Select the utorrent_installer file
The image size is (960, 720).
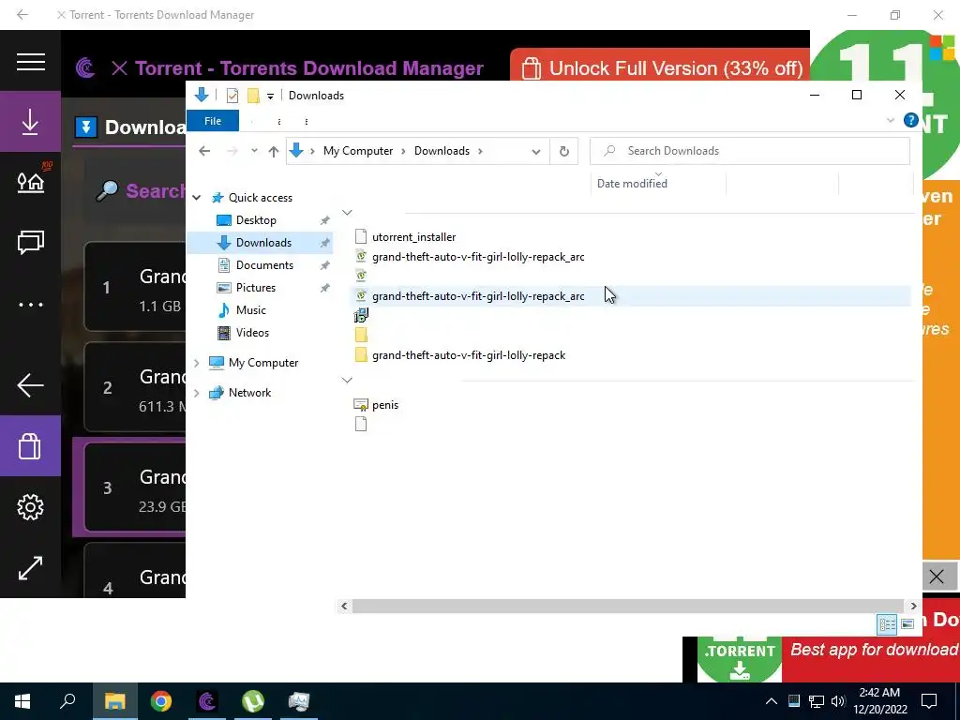point(413,237)
